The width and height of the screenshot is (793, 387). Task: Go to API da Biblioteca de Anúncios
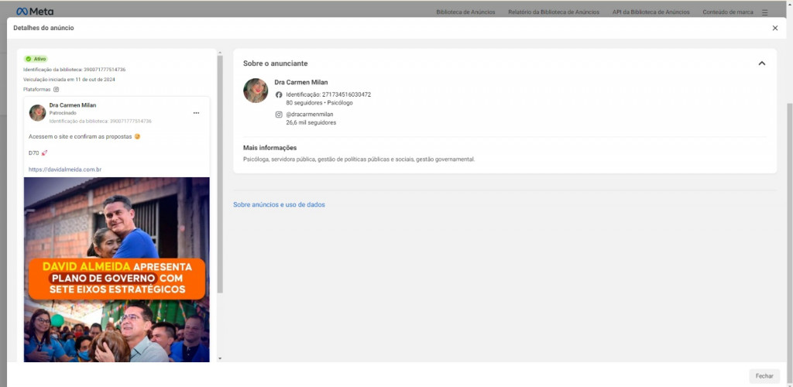pos(651,12)
